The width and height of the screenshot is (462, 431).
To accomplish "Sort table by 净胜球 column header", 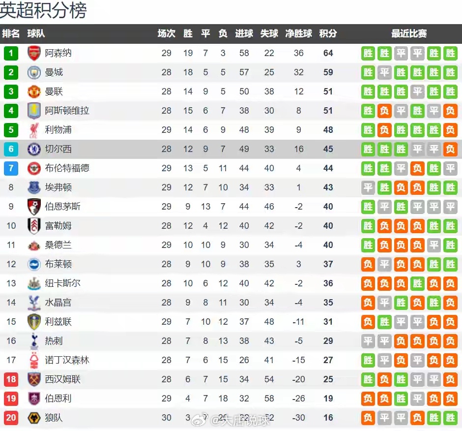I will (298, 33).
